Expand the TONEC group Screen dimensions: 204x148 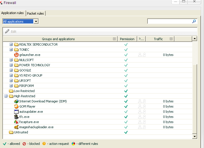pyautogui.click(x=11, y=50)
